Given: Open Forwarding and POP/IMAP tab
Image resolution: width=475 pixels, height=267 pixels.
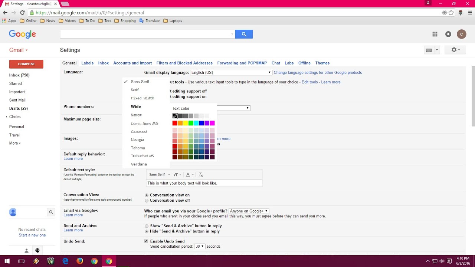Looking at the screenshot, I should click(x=242, y=63).
